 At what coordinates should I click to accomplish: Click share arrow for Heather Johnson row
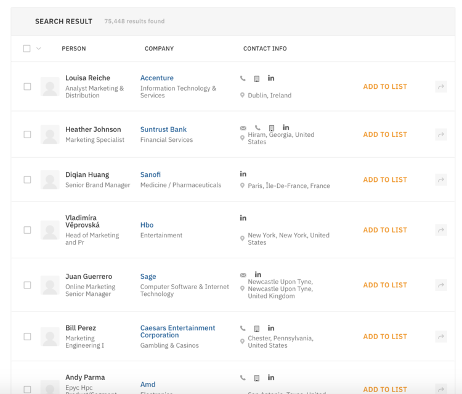(441, 134)
